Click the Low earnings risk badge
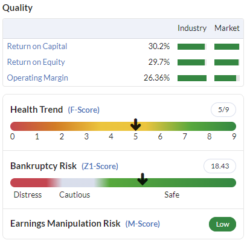Screen dimensions: 247x243 pos(222,224)
